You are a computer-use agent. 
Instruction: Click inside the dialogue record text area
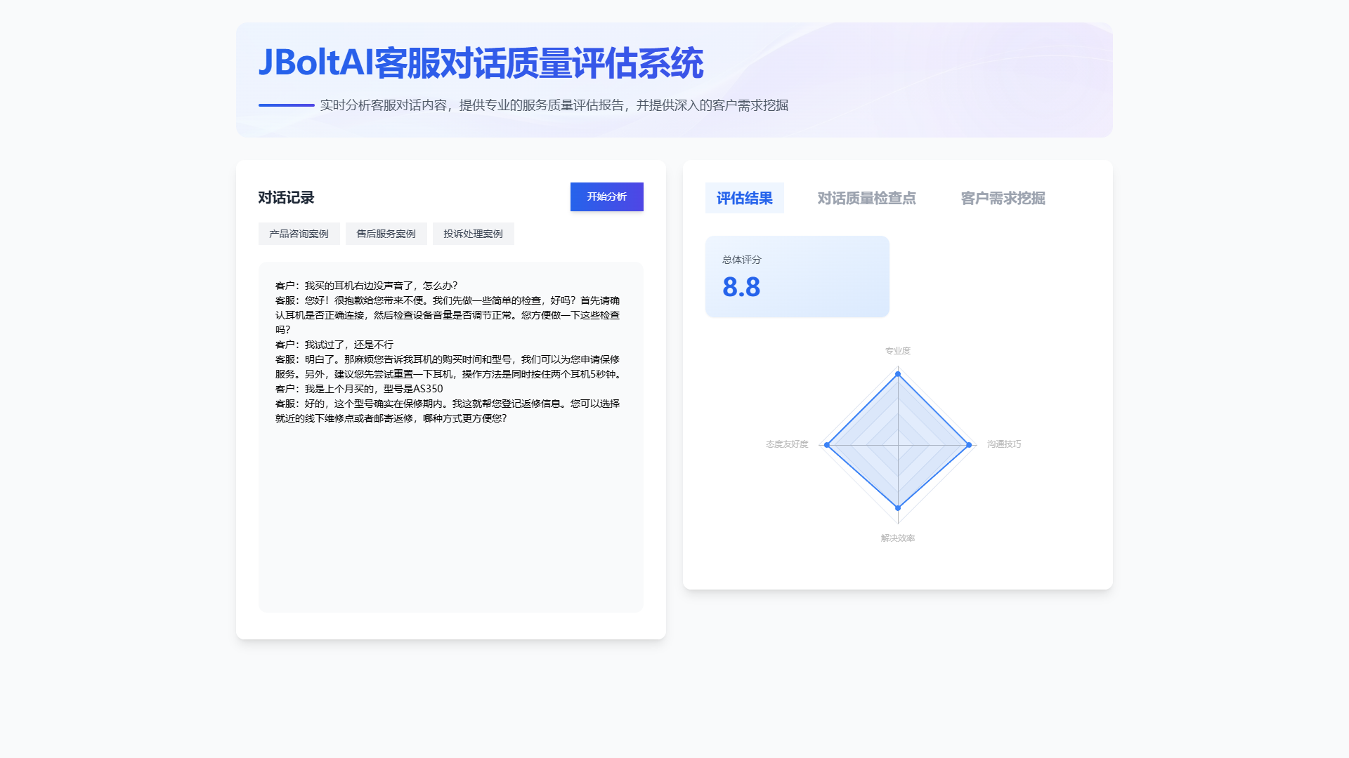(x=450, y=437)
